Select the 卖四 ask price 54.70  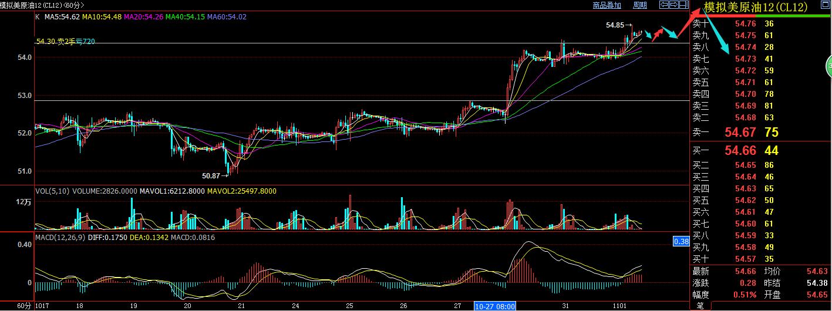[x=745, y=94]
